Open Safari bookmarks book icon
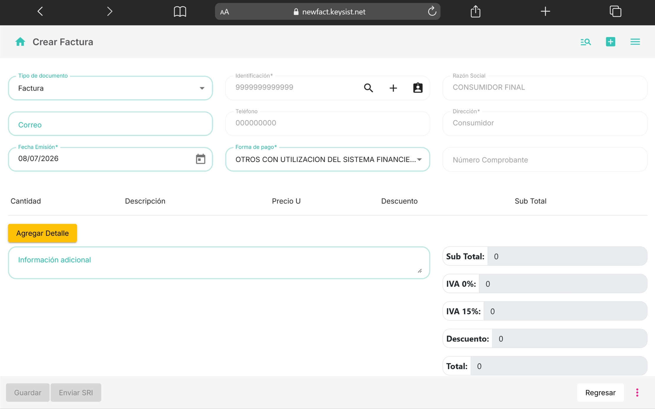 tap(180, 11)
